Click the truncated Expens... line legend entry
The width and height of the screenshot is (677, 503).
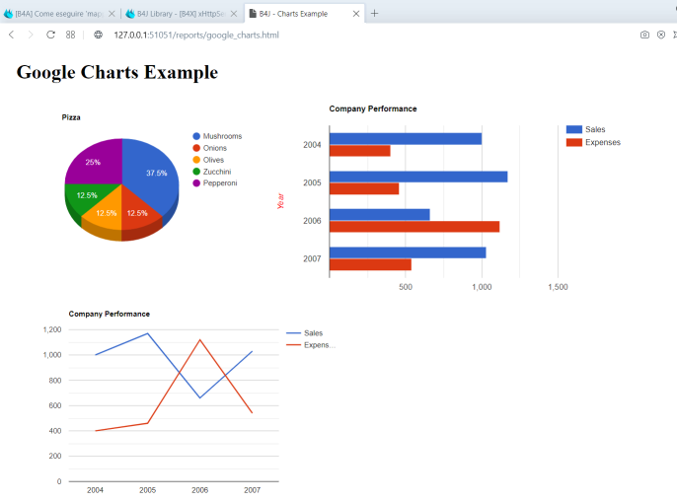(311, 345)
